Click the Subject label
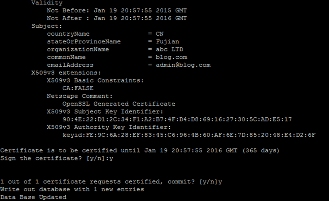This screenshot has width=329, height=201. [x=47, y=26]
